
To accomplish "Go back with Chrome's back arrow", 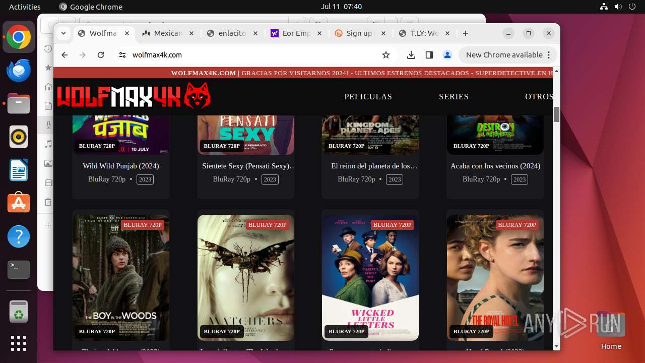I will point(64,55).
